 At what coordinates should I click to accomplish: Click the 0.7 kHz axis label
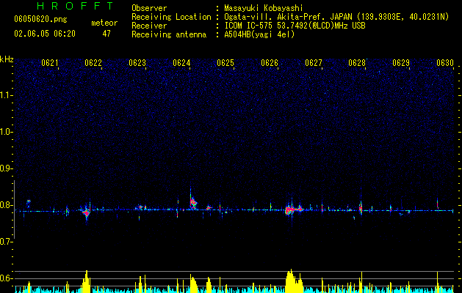6,242
